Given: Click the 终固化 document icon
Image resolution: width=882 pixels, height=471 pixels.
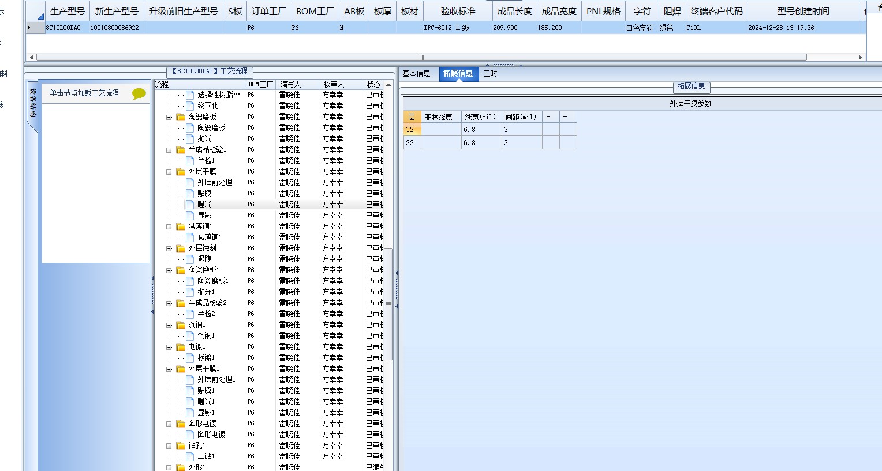Looking at the screenshot, I should click(190, 105).
